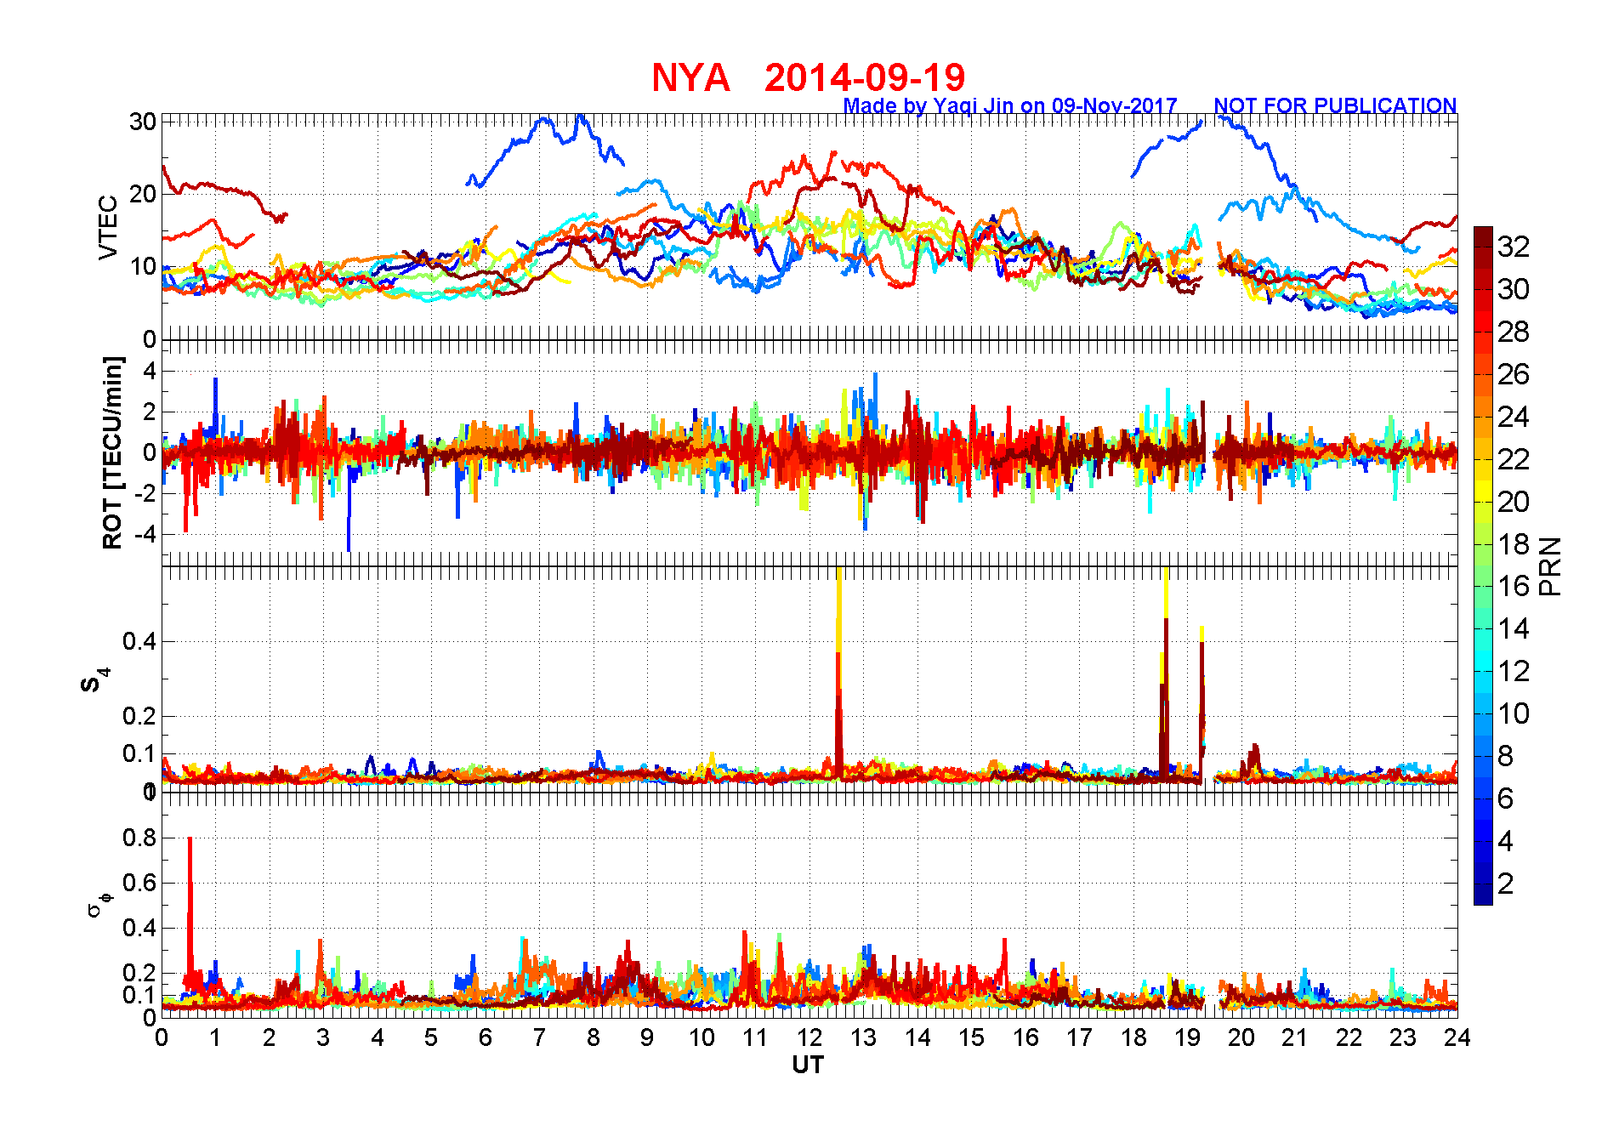The height and width of the screenshot is (1131, 1619).
Task: Click sigma phi axis tick label 0.6
Action: (139, 883)
